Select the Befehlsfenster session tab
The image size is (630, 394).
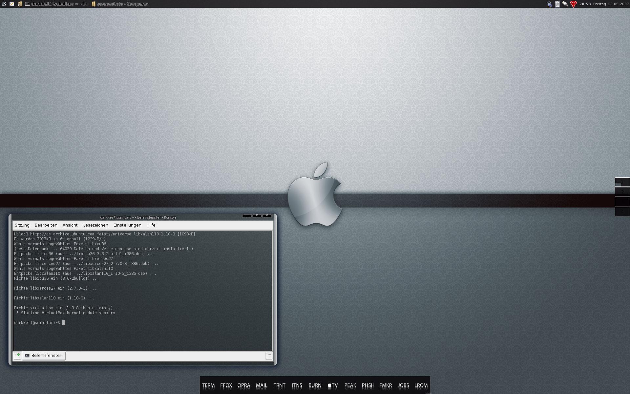pyautogui.click(x=44, y=356)
